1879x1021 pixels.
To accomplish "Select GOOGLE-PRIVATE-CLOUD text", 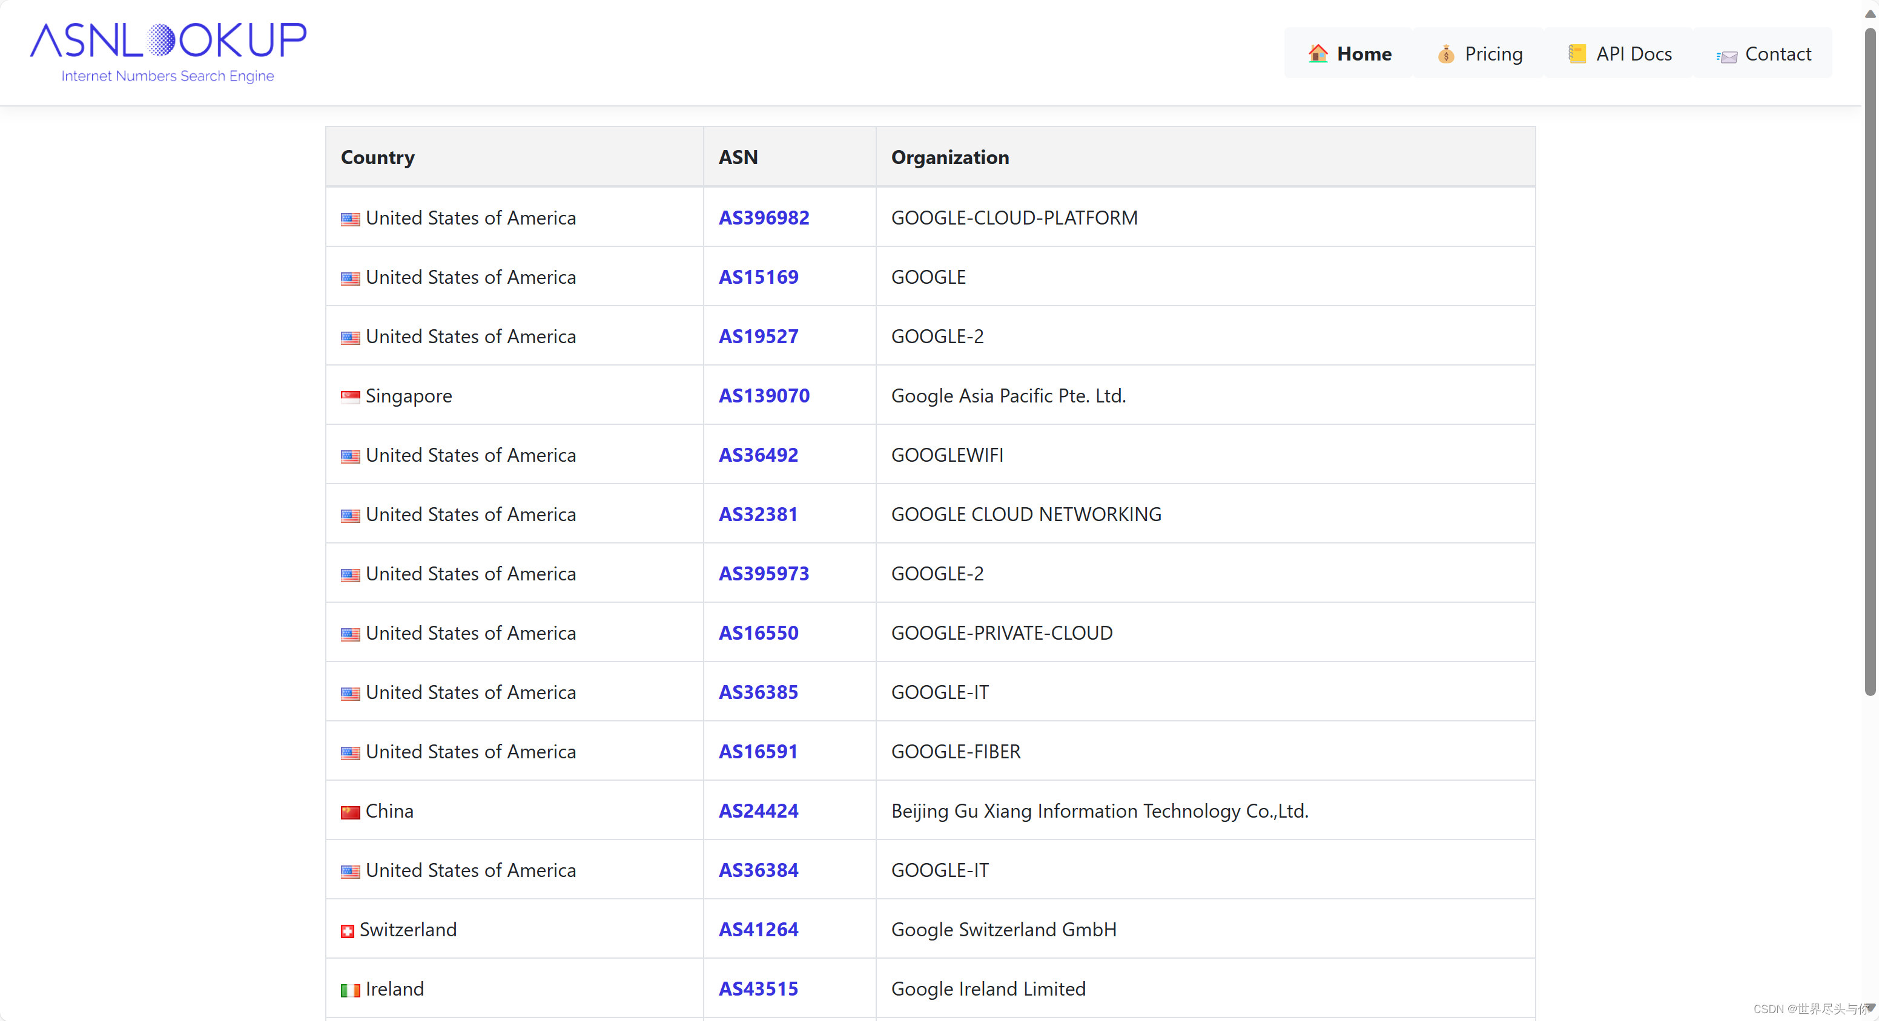I will pyautogui.click(x=1002, y=633).
